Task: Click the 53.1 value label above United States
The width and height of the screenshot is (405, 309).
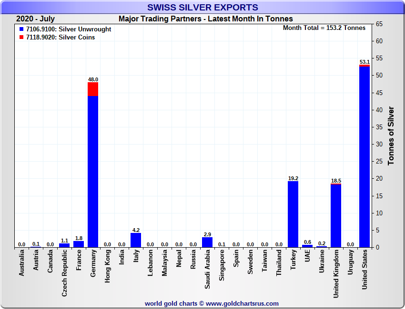Action: [364, 62]
